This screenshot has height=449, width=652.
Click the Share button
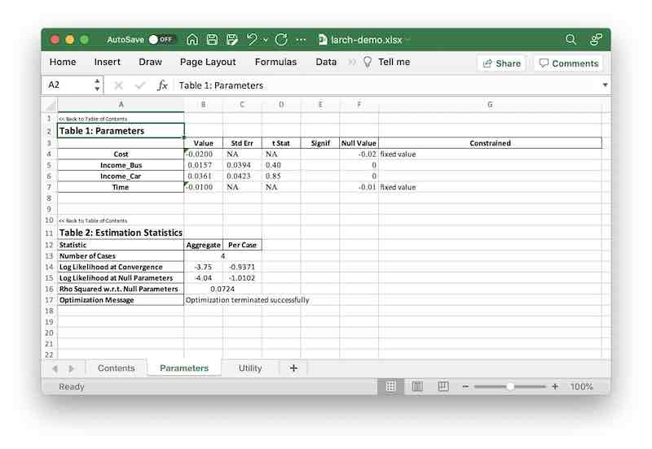click(x=500, y=63)
